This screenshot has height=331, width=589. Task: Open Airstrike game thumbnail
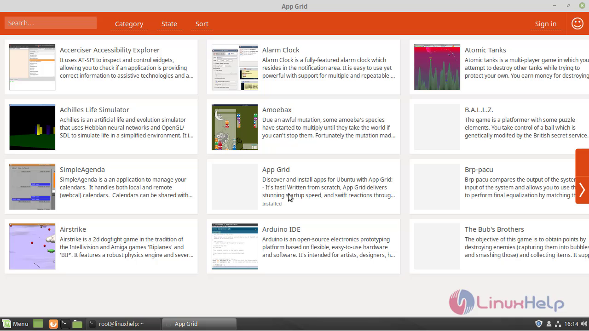click(32, 246)
